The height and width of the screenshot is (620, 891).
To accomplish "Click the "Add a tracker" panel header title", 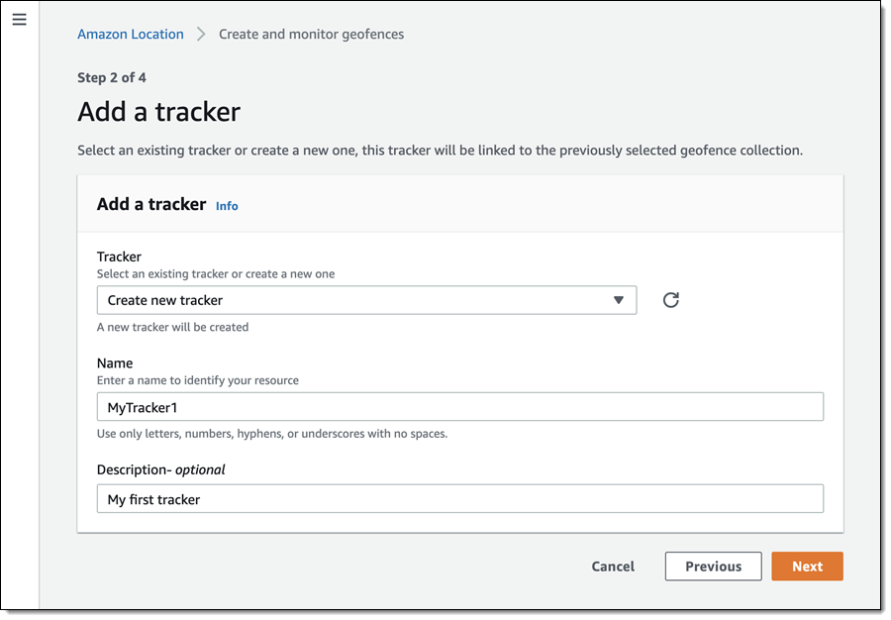I will pyautogui.click(x=150, y=205).
